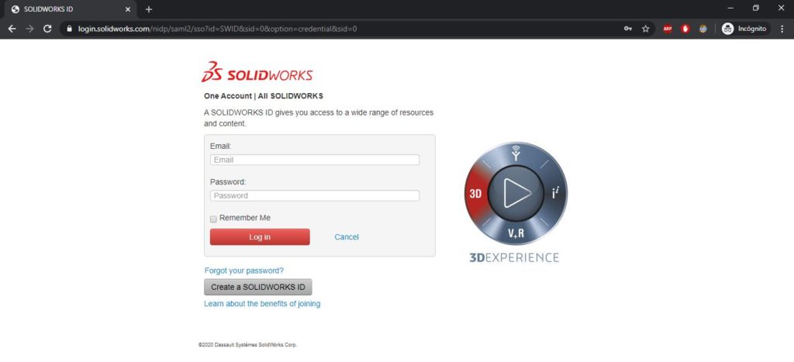Click the play button in 3DEXPERIENCE compass

tap(516, 193)
